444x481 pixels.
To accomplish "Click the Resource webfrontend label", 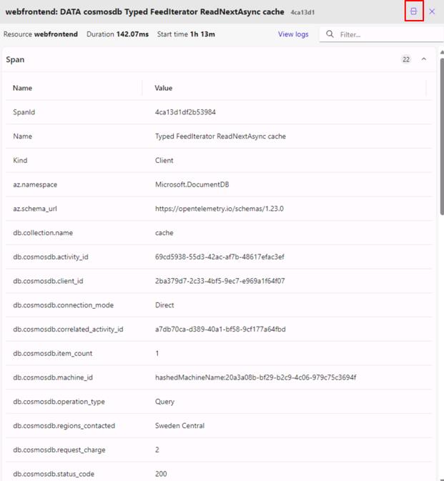I will click(41, 34).
